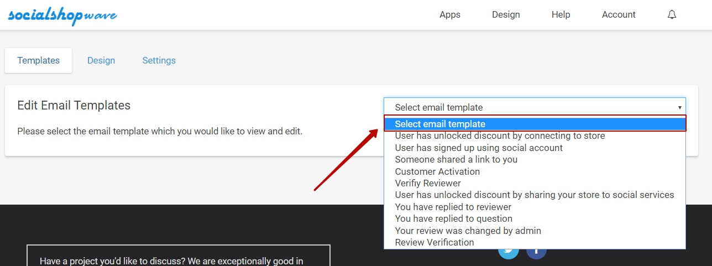This screenshot has width=712, height=266.
Task: Select the 'Customer Activation' template option
Action: pyautogui.click(x=535, y=171)
